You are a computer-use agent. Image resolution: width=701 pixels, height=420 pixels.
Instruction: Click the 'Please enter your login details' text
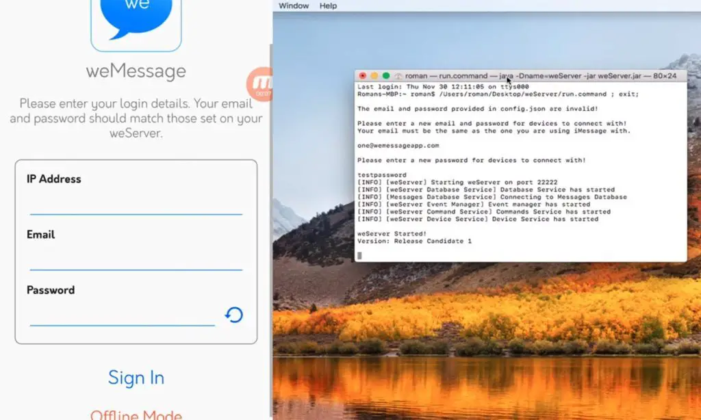pos(136,118)
